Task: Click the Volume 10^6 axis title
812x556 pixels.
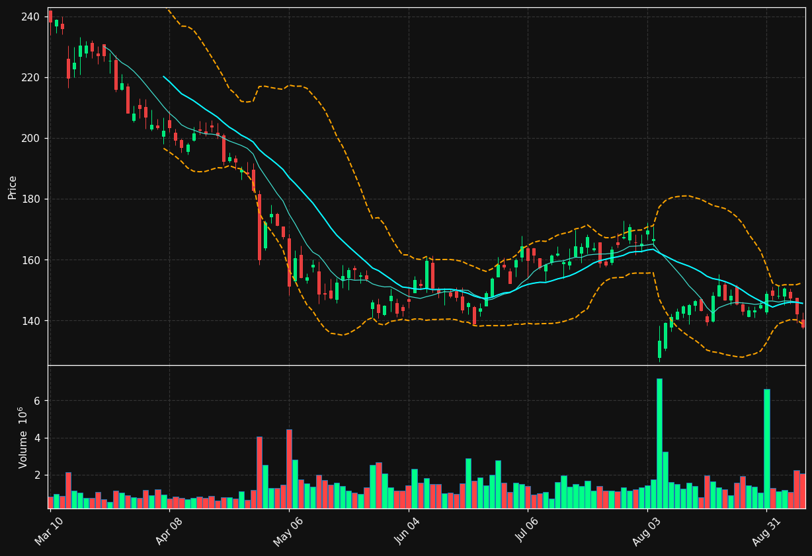Action: click(23, 437)
